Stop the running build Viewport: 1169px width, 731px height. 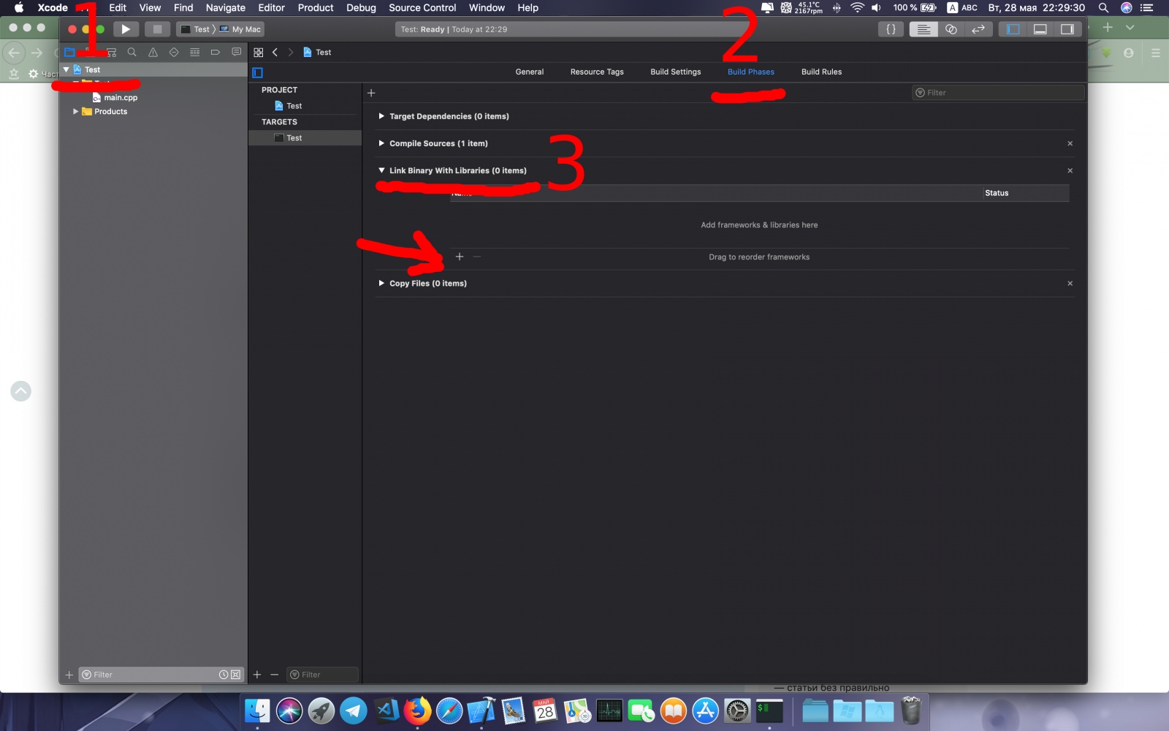coord(157,29)
